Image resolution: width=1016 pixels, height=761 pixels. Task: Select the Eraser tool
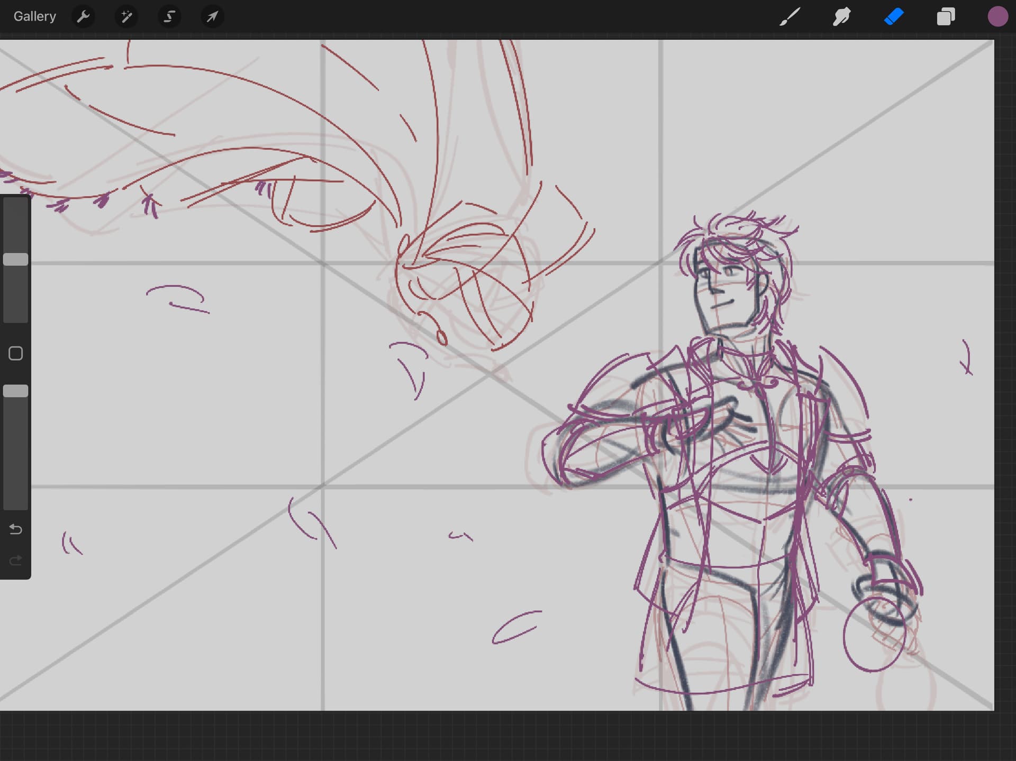(x=894, y=17)
